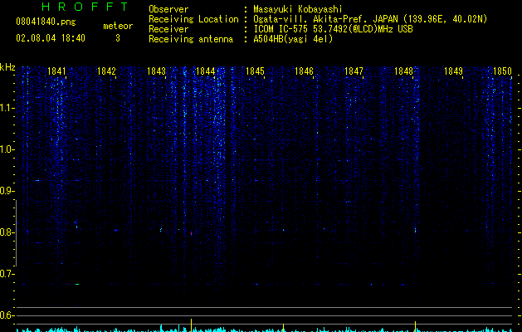
Task: Click the 1848 time tick label
Action: tap(403, 71)
